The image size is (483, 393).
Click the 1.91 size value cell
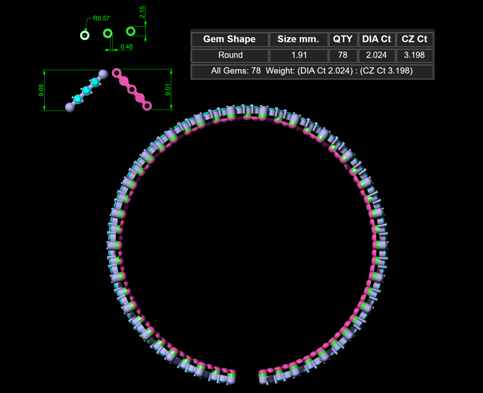click(x=298, y=55)
